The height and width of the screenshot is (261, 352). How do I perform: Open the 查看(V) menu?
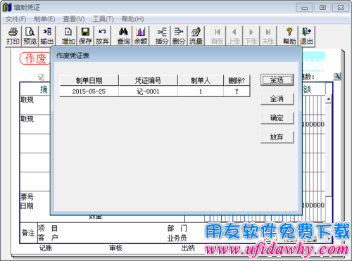click(x=74, y=19)
